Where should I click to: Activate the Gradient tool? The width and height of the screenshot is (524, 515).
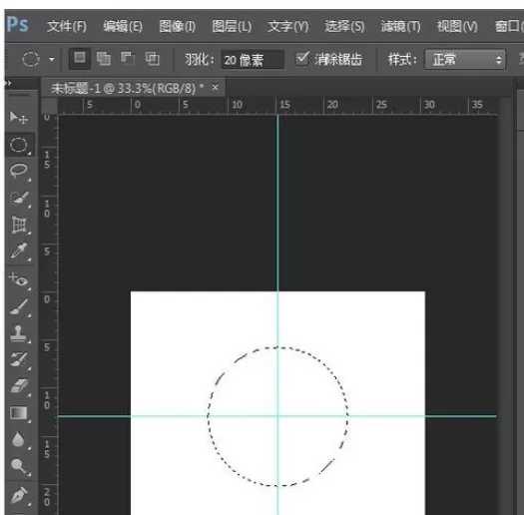coord(18,413)
